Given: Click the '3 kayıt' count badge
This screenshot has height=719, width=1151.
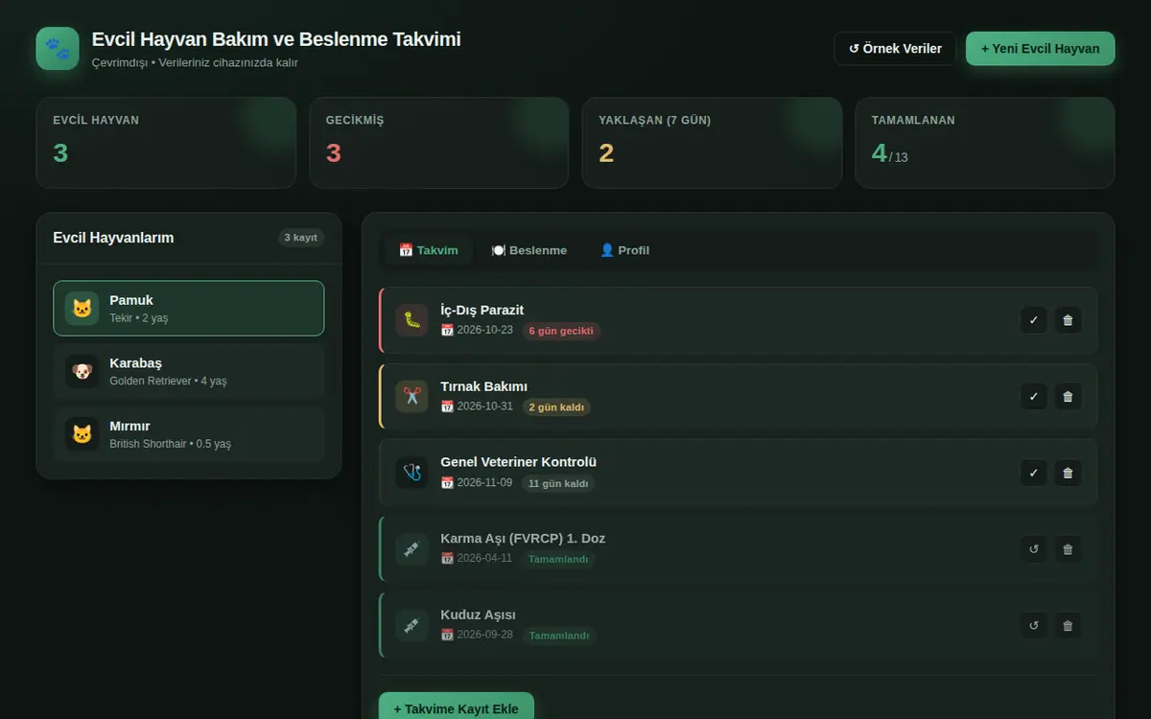Looking at the screenshot, I should point(301,238).
